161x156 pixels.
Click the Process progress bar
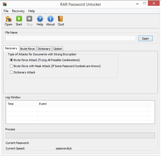(x=80, y=136)
